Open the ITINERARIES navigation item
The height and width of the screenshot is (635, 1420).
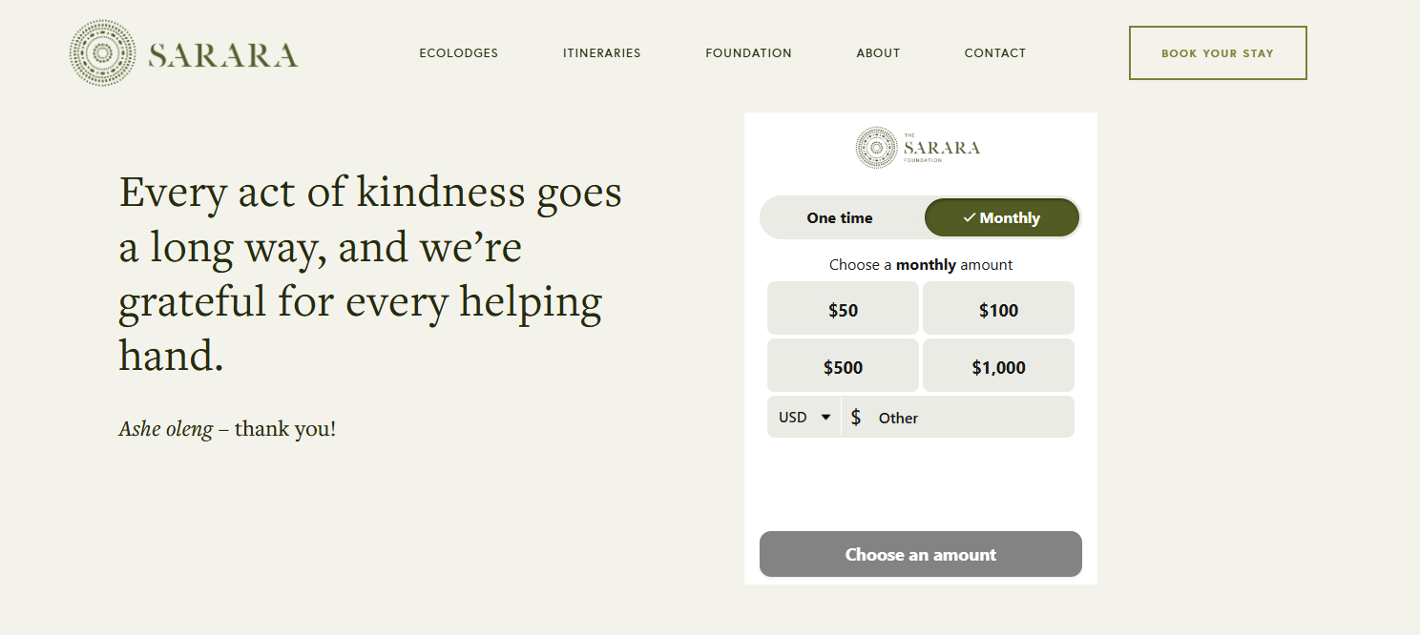tap(601, 53)
